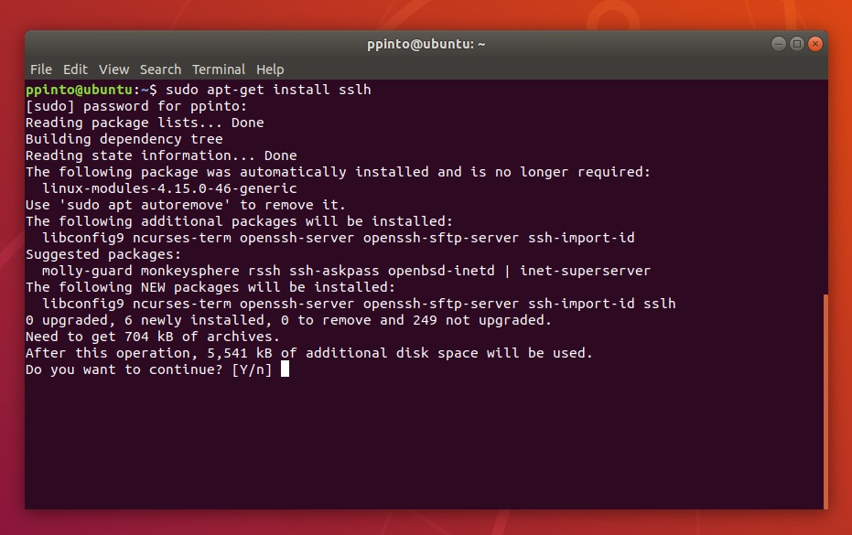This screenshot has height=535, width=852.
Task: Click the orange close window icon
Action: (x=814, y=43)
